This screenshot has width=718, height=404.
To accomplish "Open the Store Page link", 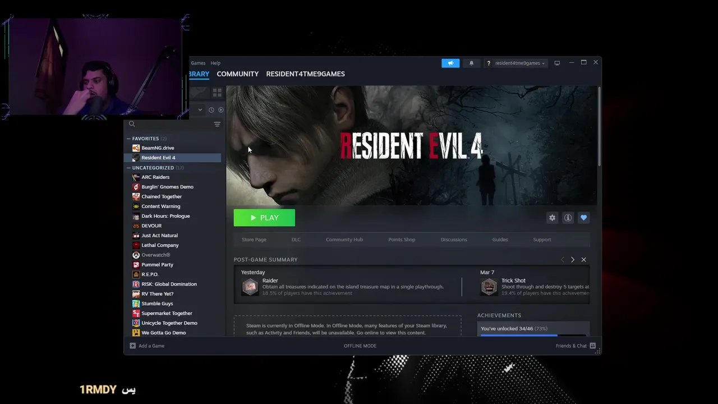I will [x=254, y=240].
